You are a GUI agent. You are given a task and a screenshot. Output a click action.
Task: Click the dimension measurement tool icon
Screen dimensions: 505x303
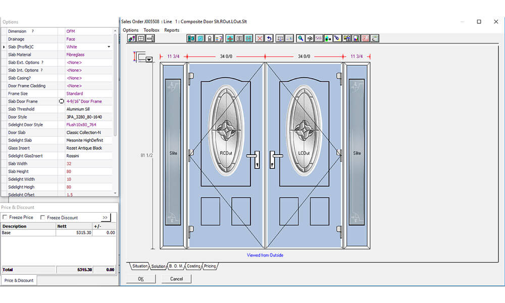[280, 38]
